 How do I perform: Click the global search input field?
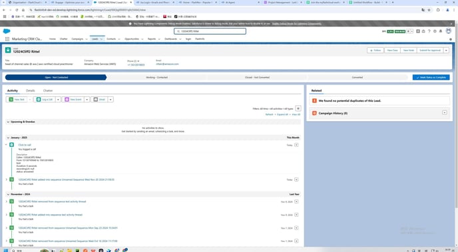tap(210, 31)
